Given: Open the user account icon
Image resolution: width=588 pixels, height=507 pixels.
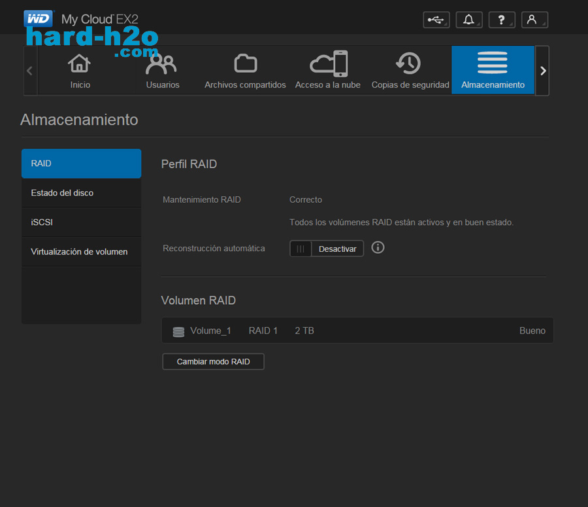Looking at the screenshot, I should pyautogui.click(x=534, y=20).
